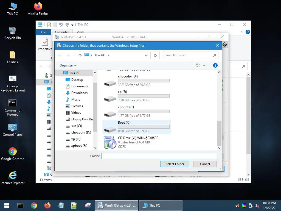Open Control Panel desktop shortcut
The width and height of the screenshot is (281, 211).
point(13,130)
